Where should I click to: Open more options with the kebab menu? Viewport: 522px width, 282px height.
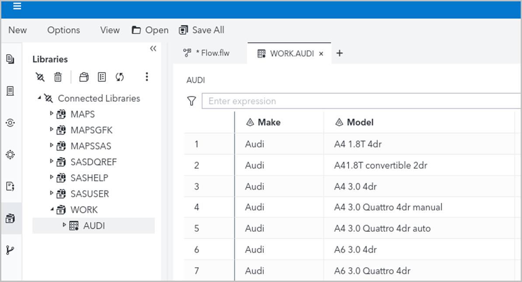[147, 77]
